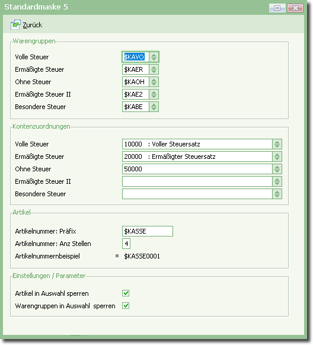This screenshot has width=313, height=345.
Task: Open dropdown for Ermäßigte Steuer II $KAE2
Action: pyautogui.click(x=154, y=94)
